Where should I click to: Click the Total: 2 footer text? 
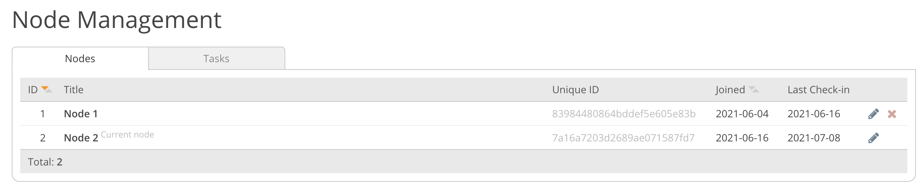coord(45,162)
